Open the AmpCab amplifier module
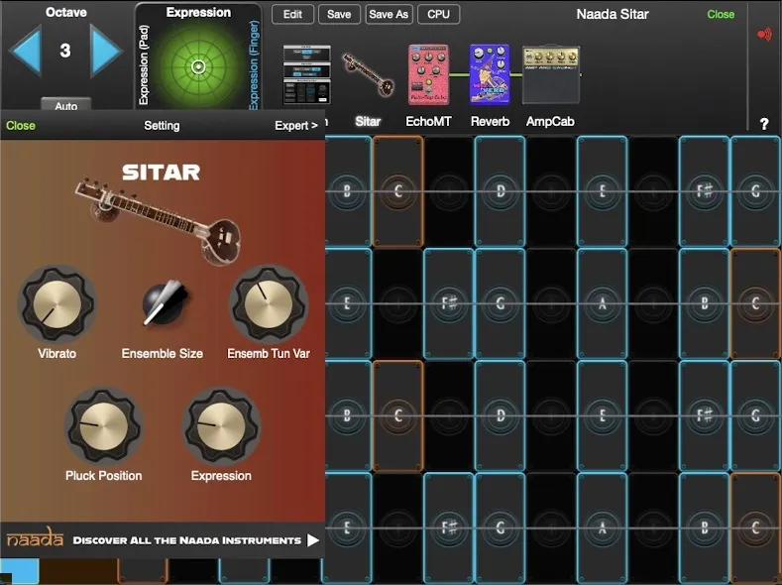The image size is (782, 585). [x=551, y=75]
